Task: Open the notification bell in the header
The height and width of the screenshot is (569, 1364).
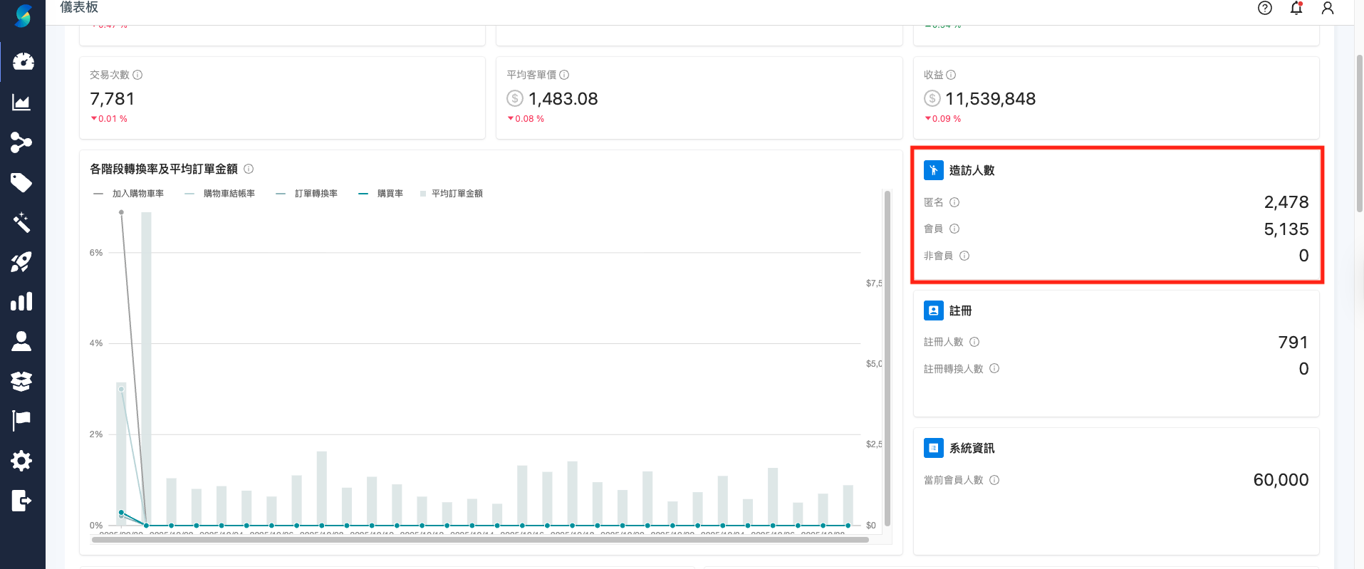Action: pyautogui.click(x=1296, y=9)
